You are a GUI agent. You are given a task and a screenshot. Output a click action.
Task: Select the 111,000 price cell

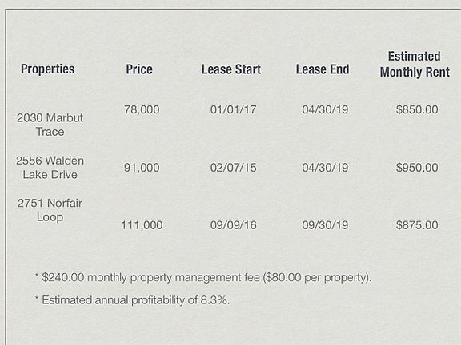142,225
